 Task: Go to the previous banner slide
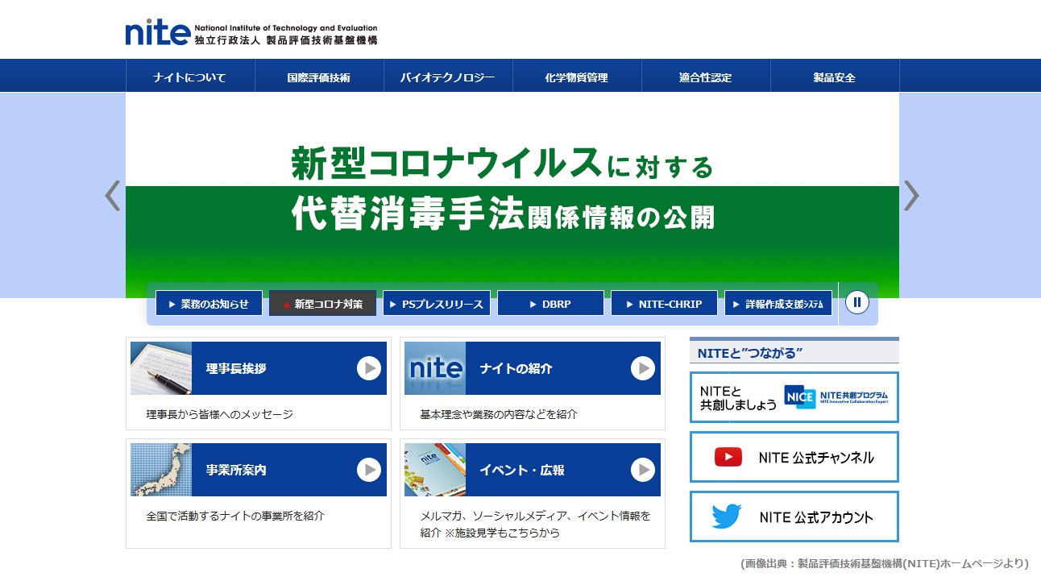pyautogui.click(x=113, y=195)
